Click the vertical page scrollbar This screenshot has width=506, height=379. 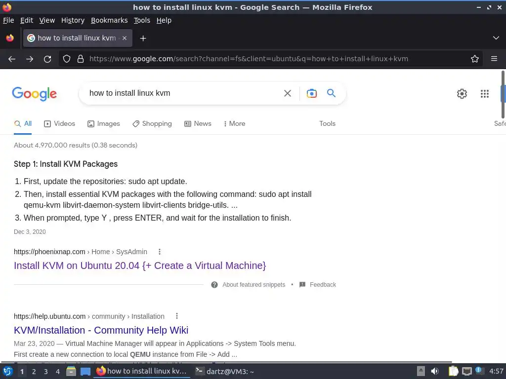pos(503,94)
